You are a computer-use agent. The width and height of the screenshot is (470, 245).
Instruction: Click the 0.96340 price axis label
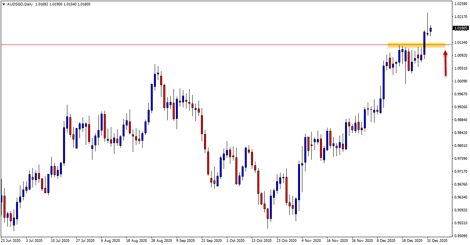(x=460, y=197)
